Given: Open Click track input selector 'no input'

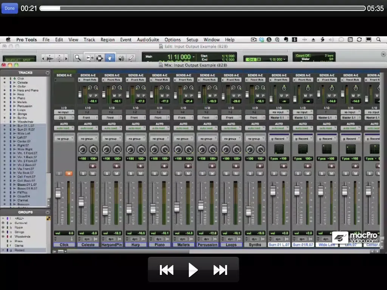Looking at the screenshot, I should (64, 112).
